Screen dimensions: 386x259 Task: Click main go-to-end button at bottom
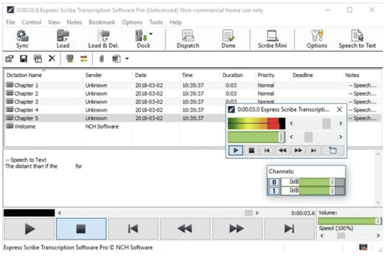(x=289, y=229)
